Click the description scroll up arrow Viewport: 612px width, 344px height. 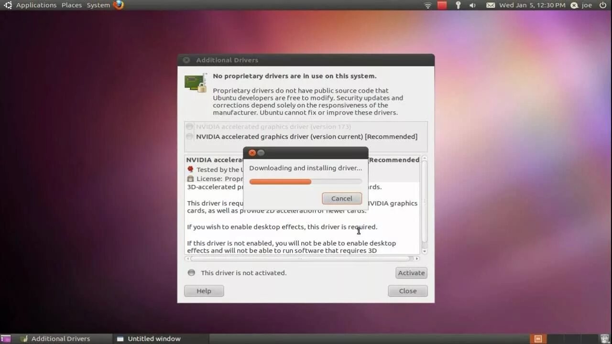[x=425, y=158]
